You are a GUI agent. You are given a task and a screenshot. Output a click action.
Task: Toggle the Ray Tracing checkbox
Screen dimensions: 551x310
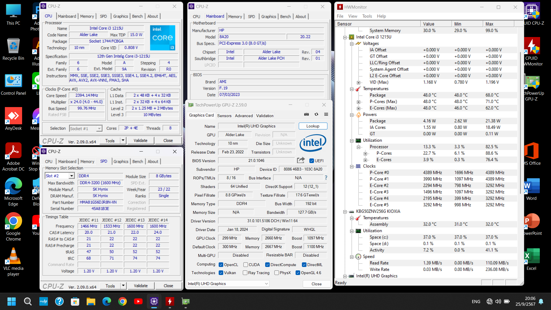click(x=245, y=273)
